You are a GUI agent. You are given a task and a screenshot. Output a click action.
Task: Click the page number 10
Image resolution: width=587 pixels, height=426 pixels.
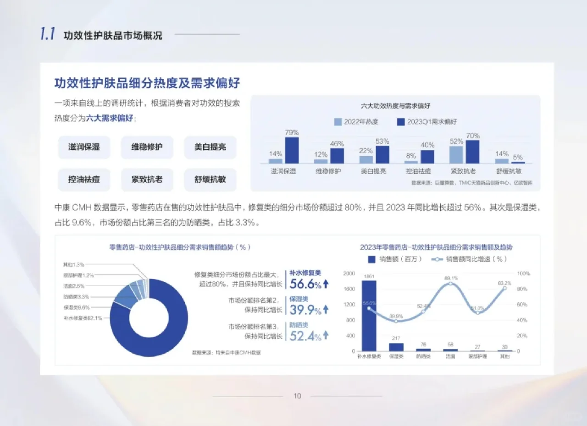(297, 396)
